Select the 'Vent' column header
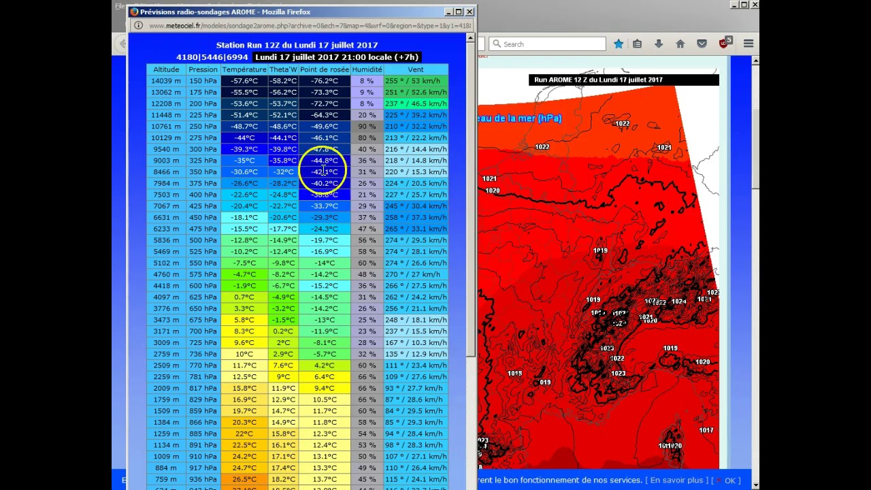This screenshot has width=871, height=490. 416,69
